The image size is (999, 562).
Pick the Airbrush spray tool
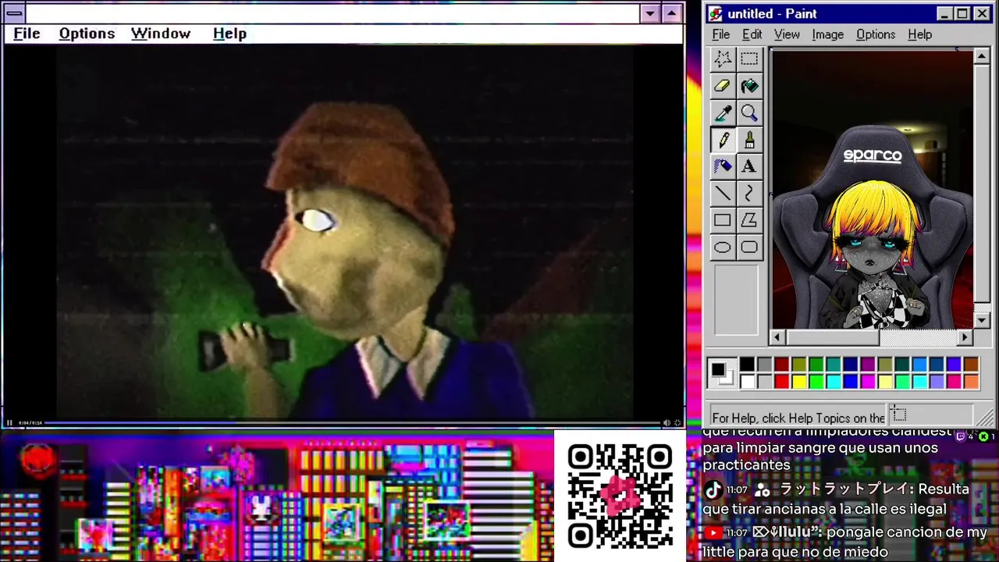[x=723, y=166]
